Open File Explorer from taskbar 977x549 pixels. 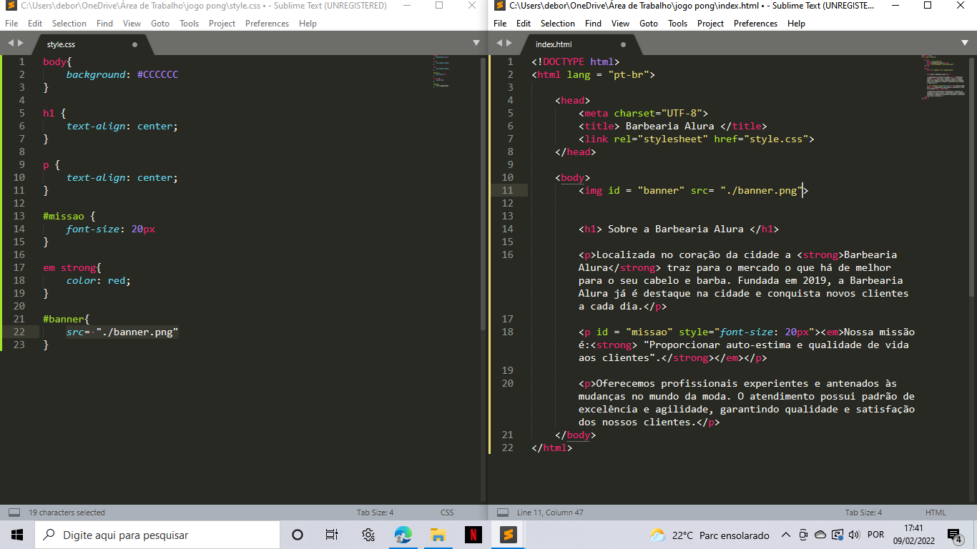point(438,535)
